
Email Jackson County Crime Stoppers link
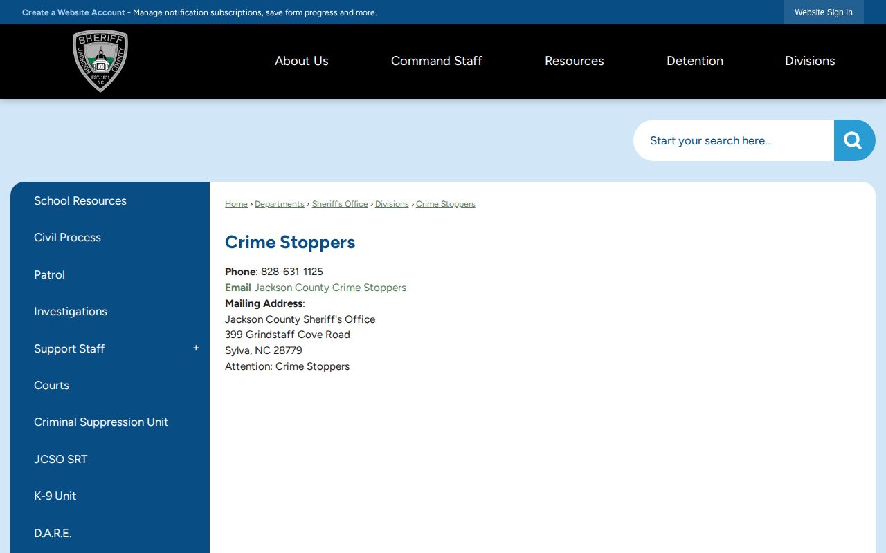316,288
